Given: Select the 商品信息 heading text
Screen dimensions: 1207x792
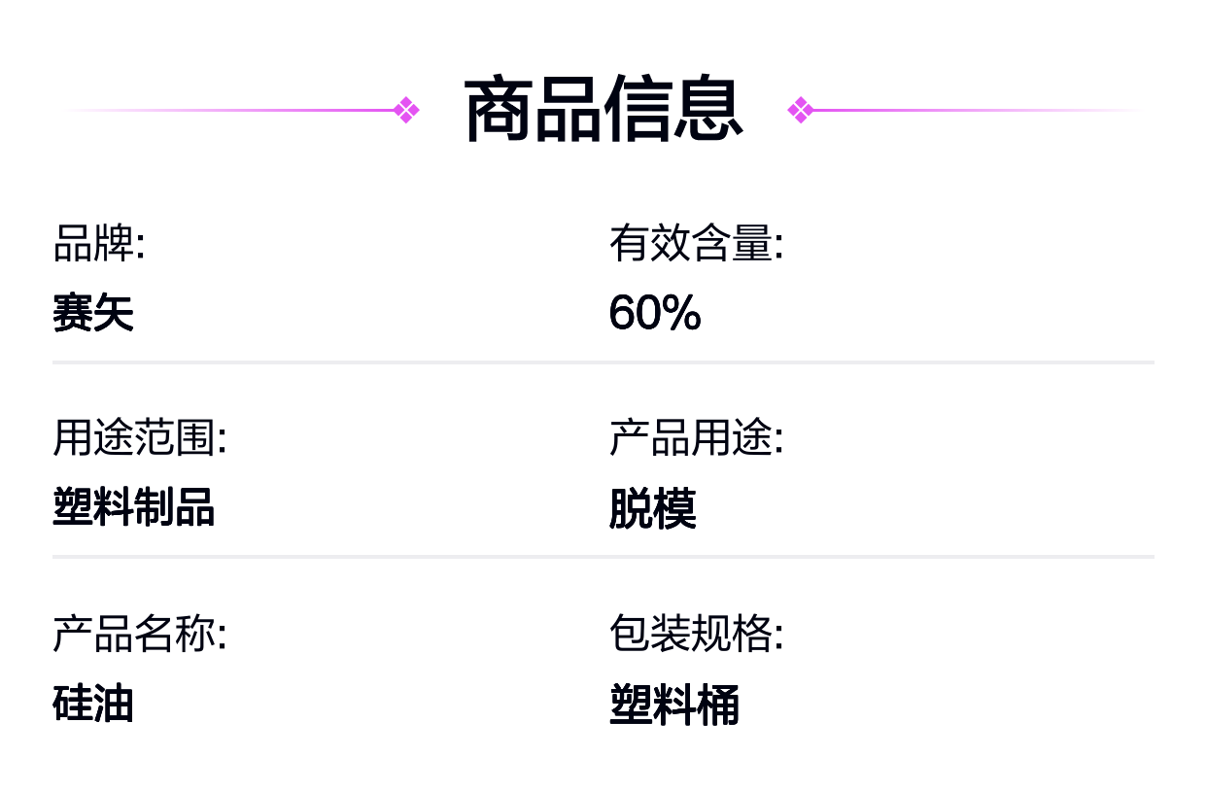Looking at the screenshot, I should point(603,110).
